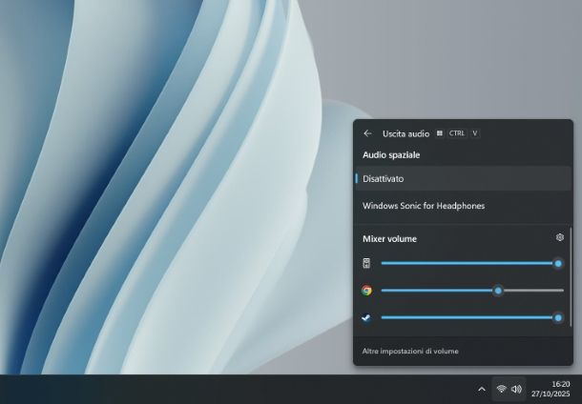
Task: Click the Windows logo key shortcut badge
Action: 440,133
